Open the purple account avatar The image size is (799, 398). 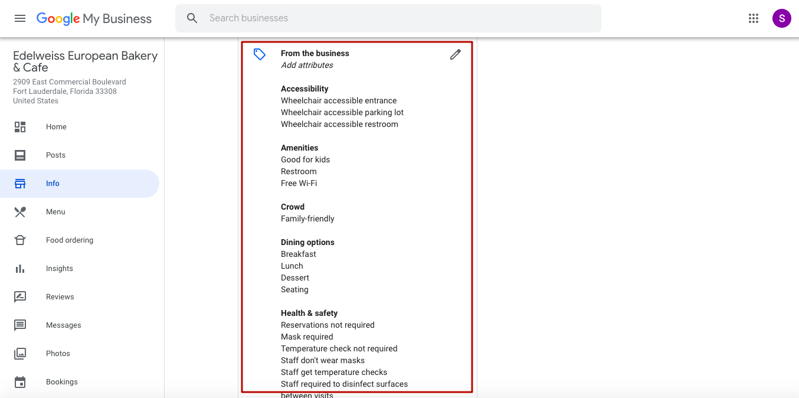pos(781,18)
